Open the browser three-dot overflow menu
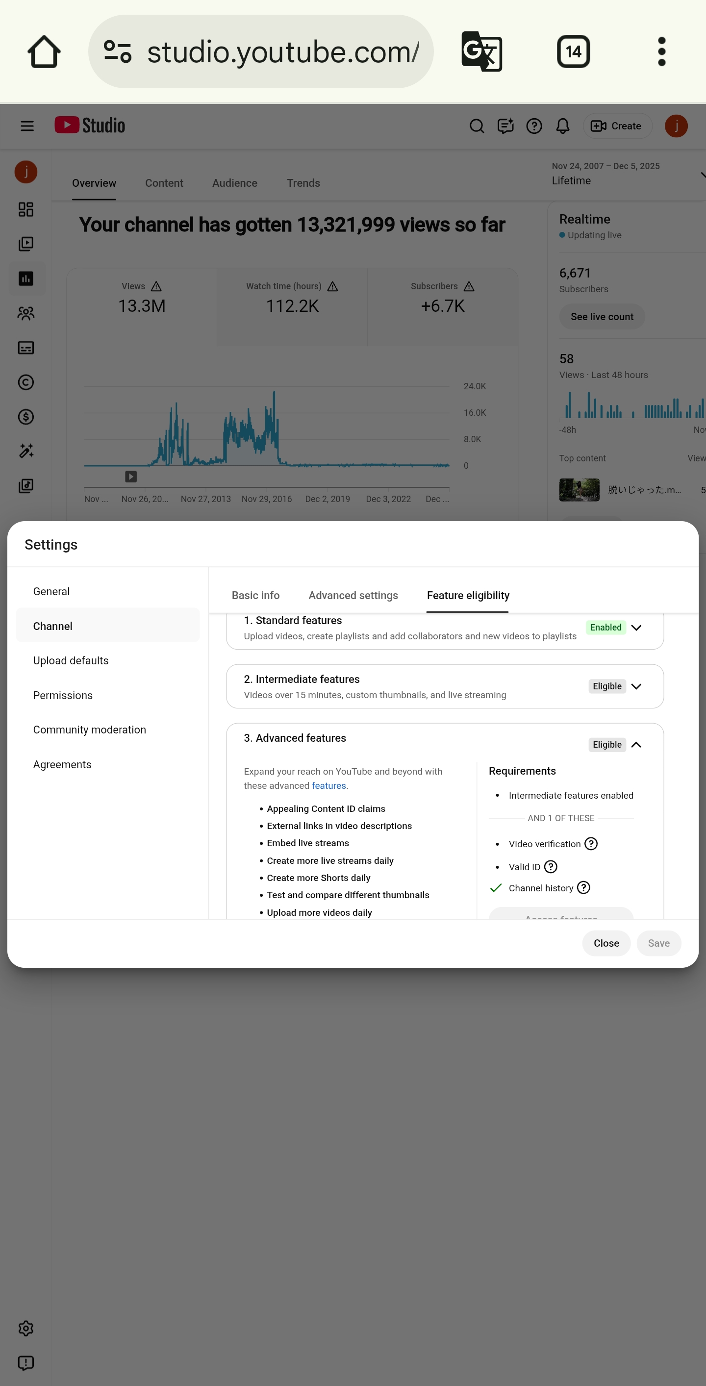Viewport: 706px width, 1386px height. 661,51
